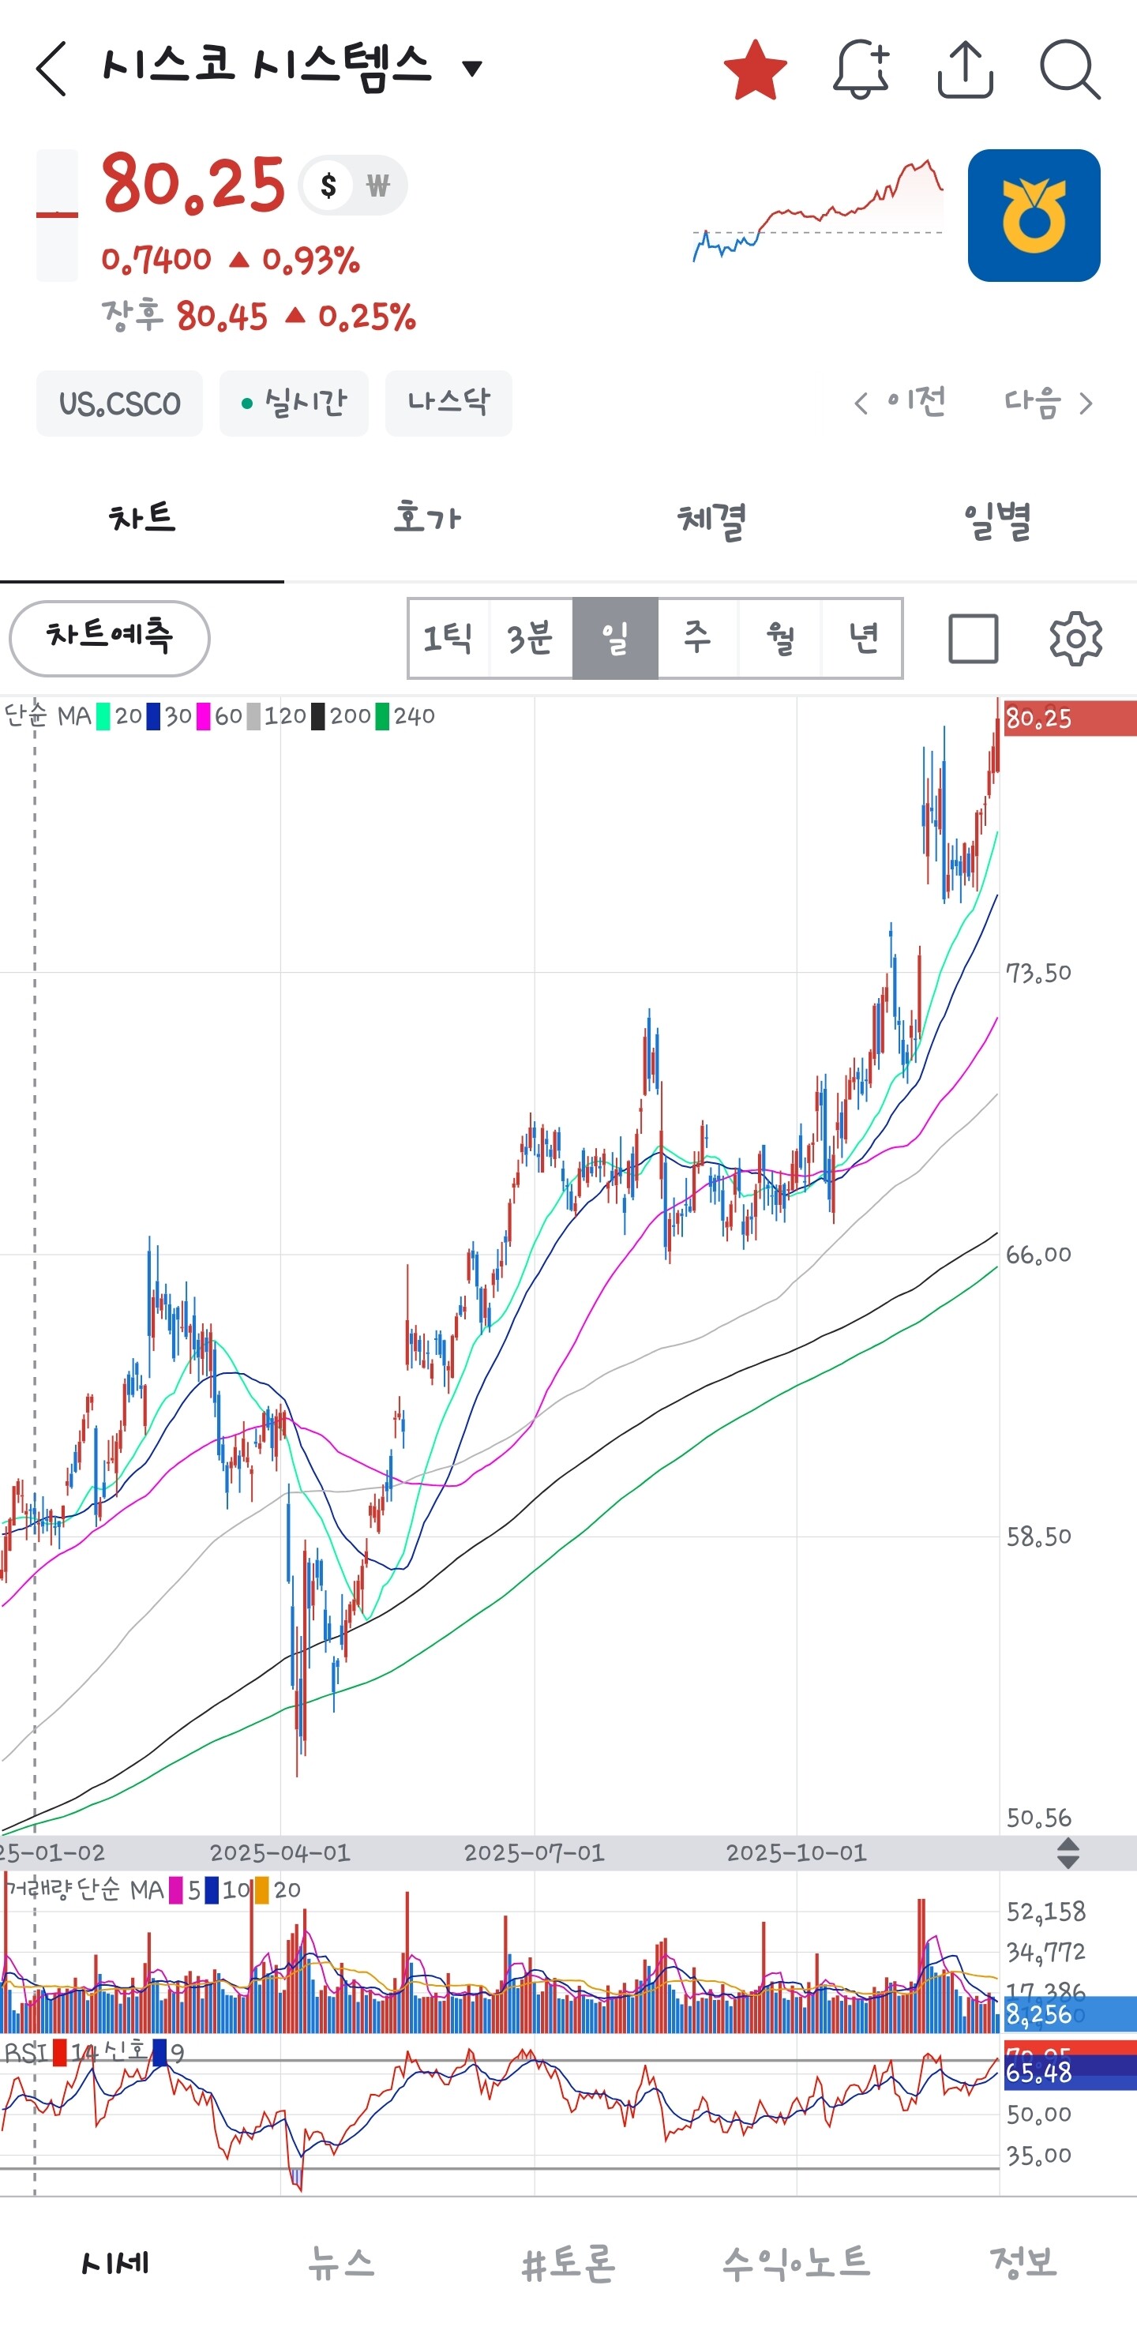1137x2334 pixels.
Task: Tap the 2025-04-01 date axis label
Action: [280, 1853]
